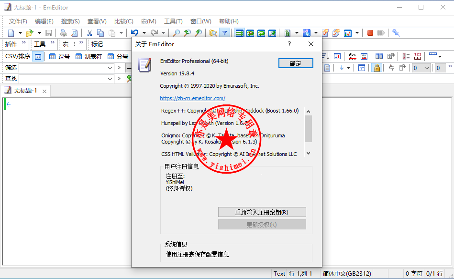
Task: Click the Run macro play icon
Action: (x=381, y=33)
